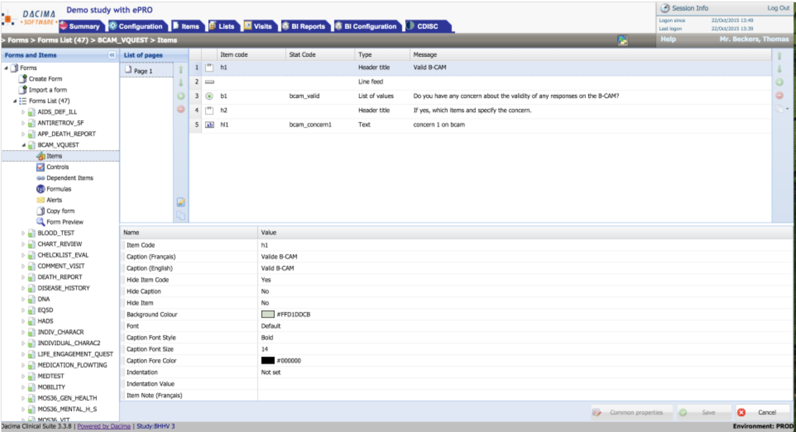
Task: Open Form Preview under BCAM_VQUEST
Action: pos(65,222)
